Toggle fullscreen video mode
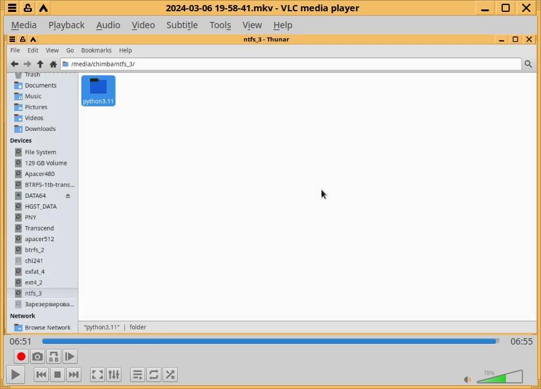The height and width of the screenshot is (389, 541). pos(98,375)
